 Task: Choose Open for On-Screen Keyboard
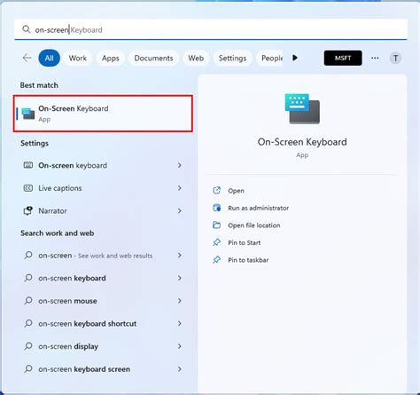(236, 191)
